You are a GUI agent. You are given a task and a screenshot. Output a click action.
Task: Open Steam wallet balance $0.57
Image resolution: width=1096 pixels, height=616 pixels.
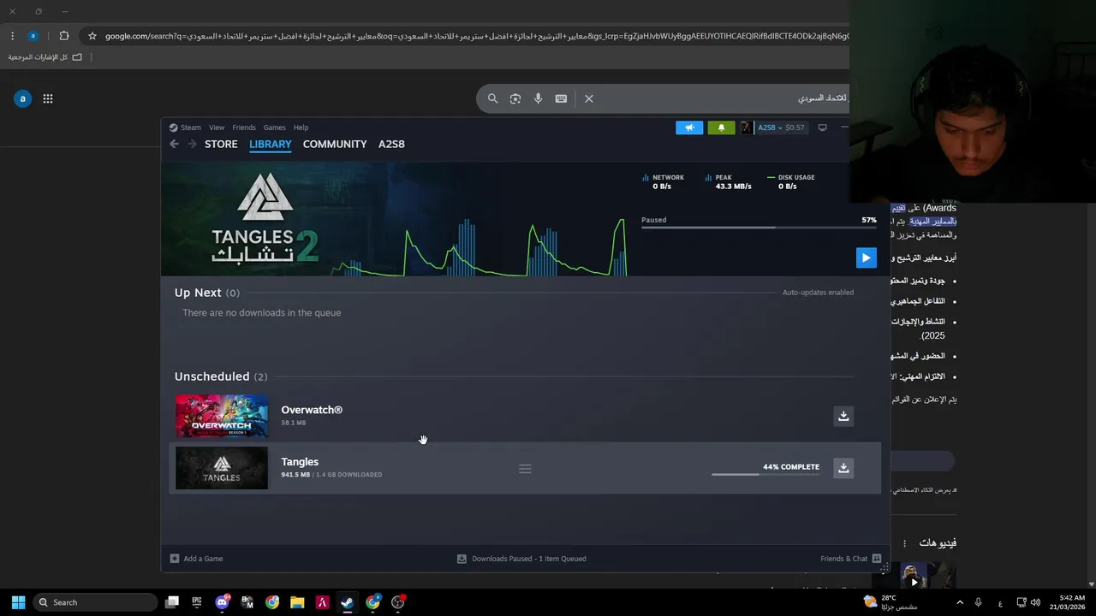point(795,127)
